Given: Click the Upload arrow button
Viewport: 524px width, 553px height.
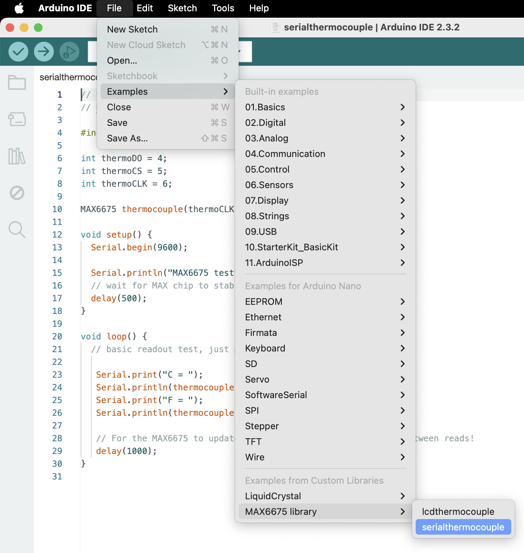Looking at the screenshot, I should click(44, 52).
